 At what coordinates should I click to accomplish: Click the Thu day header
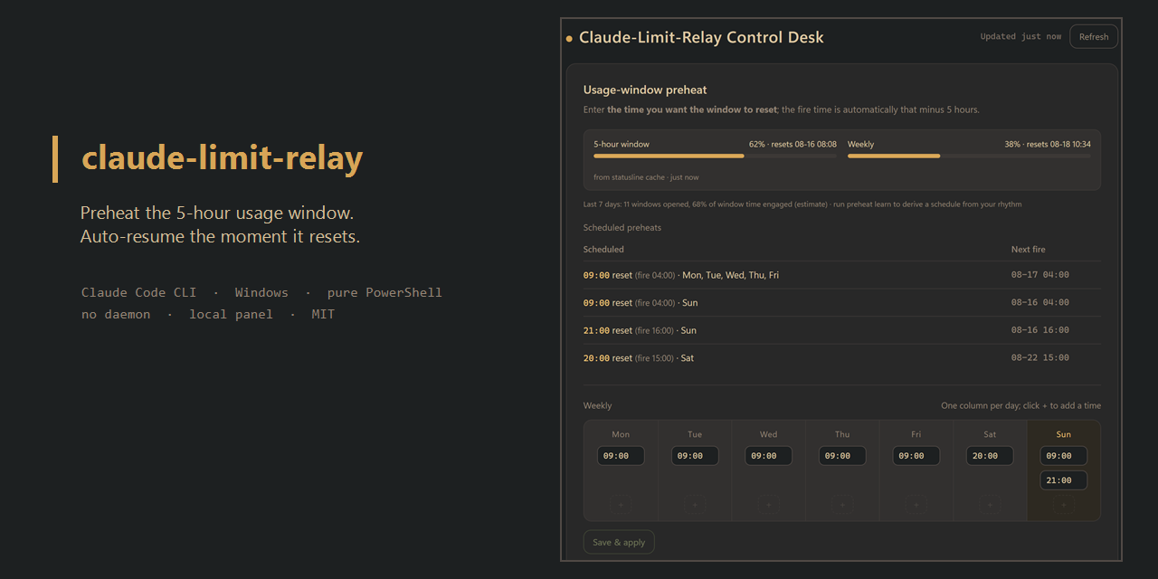click(x=842, y=434)
